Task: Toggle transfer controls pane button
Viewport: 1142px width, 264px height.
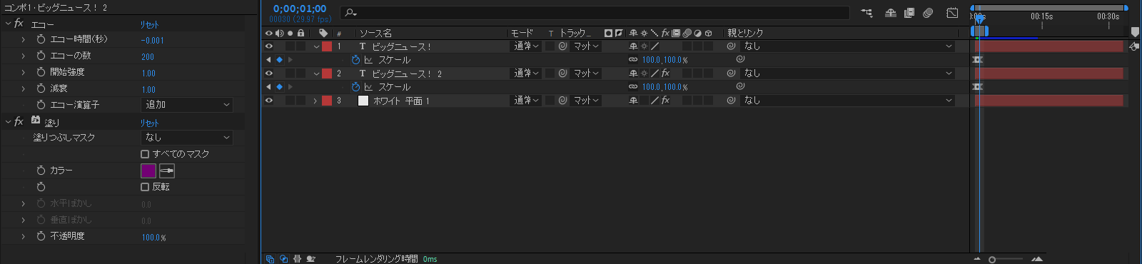Action: tap(283, 259)
